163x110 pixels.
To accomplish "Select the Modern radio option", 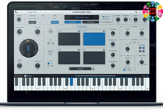I will coord(104,17).
